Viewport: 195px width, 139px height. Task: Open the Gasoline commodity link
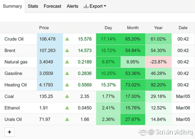(13, 73)
